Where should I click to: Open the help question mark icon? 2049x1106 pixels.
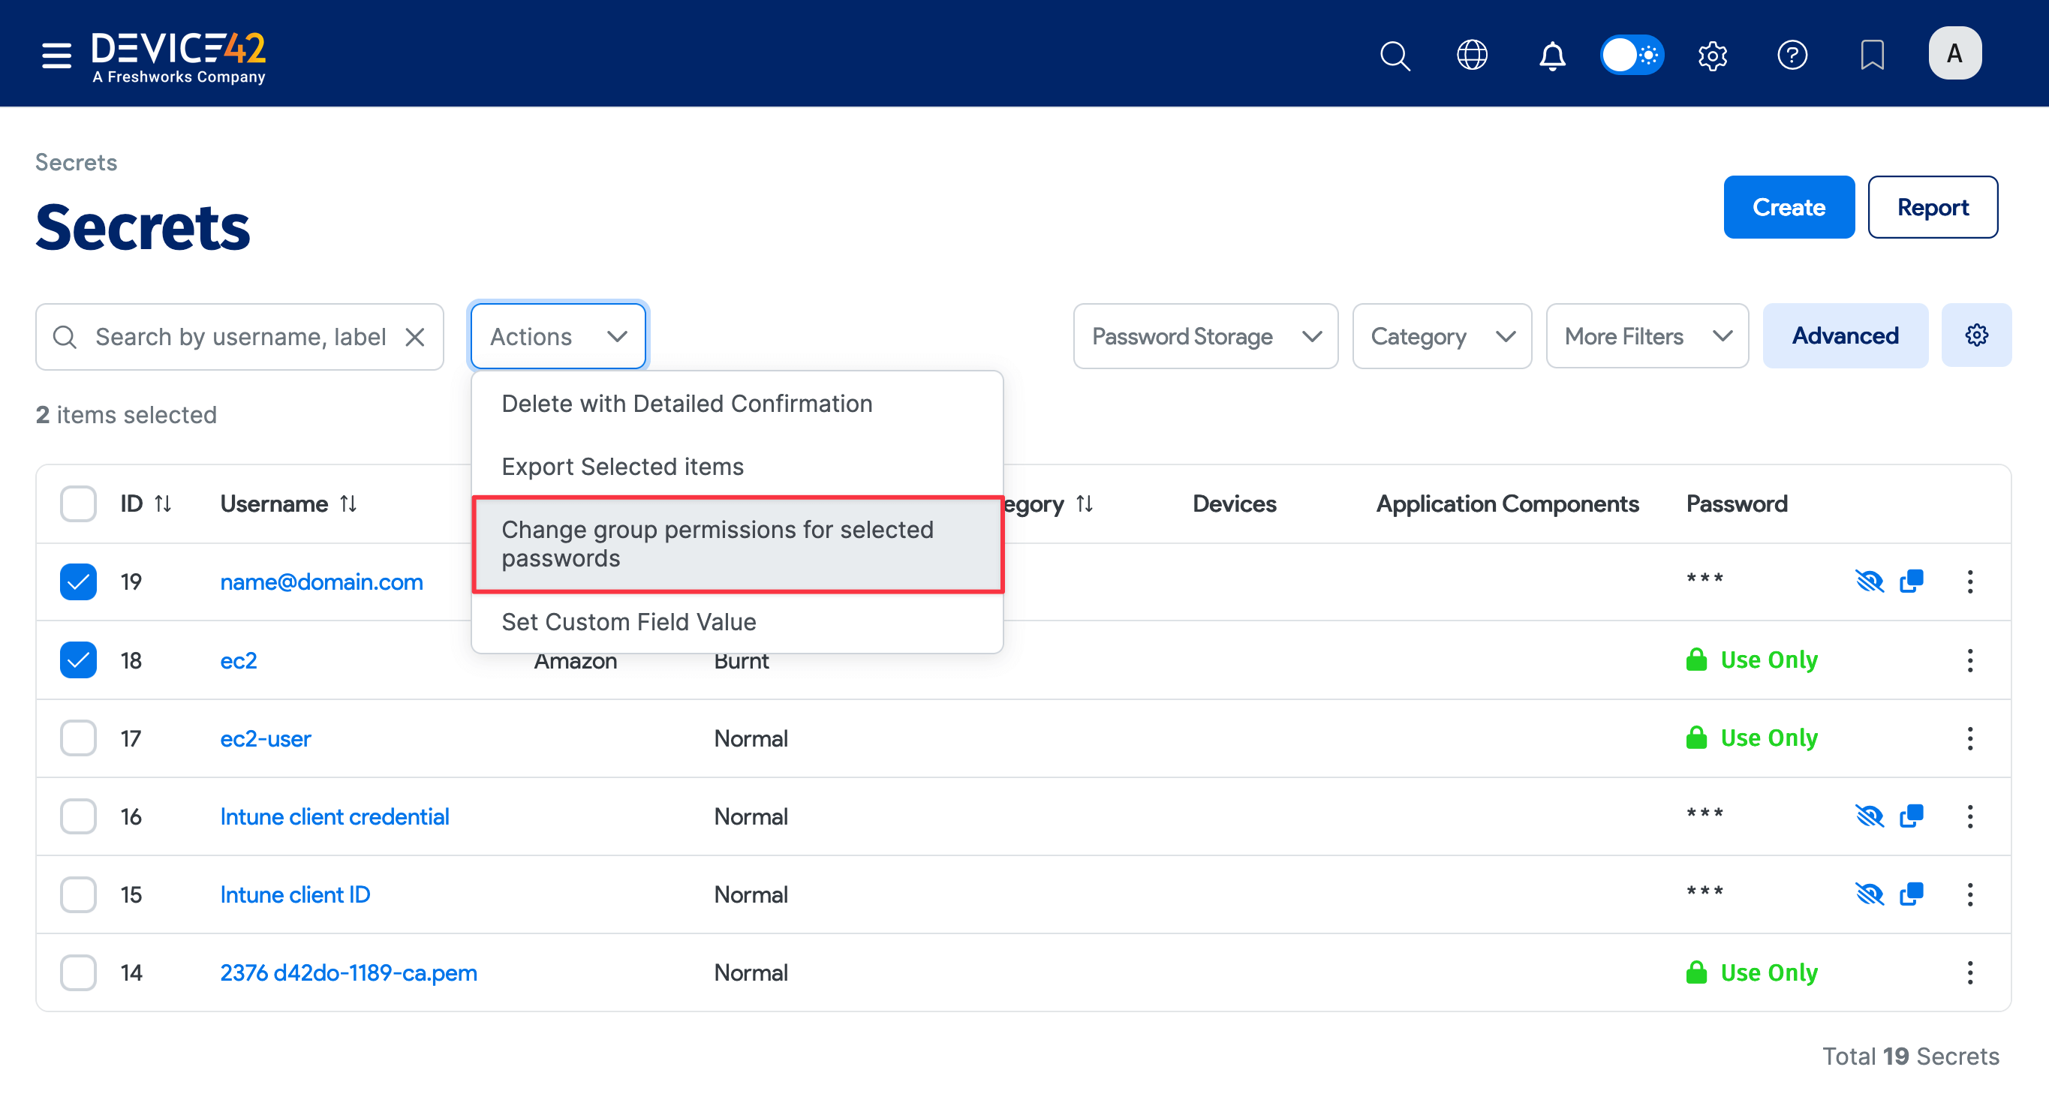(x=1792, y=55)
